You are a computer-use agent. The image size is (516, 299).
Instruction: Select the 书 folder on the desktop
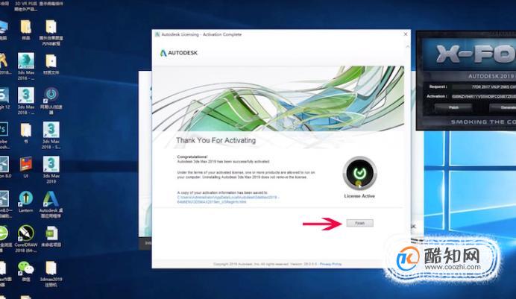pyautogui.click(x=25, y=133)
